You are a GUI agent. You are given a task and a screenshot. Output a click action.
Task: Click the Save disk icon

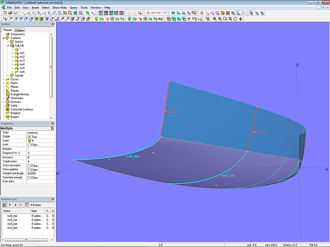[15, 13]
